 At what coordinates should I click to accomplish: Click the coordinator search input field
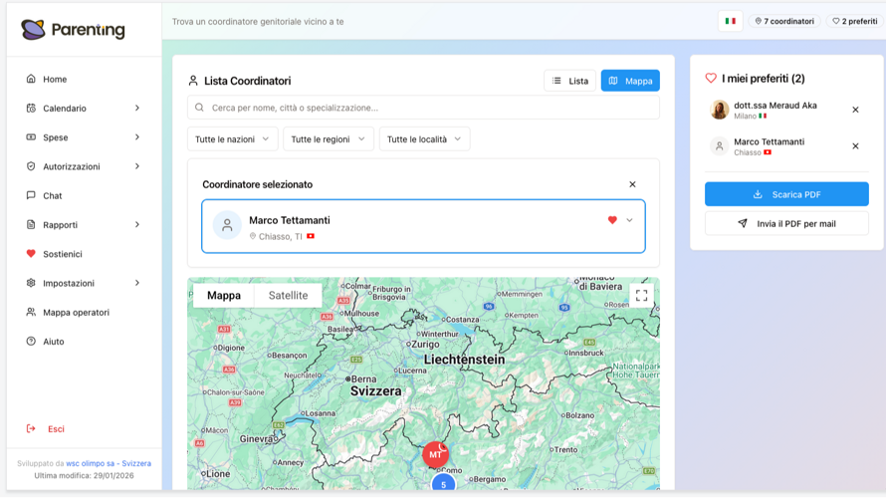(423, 108)
